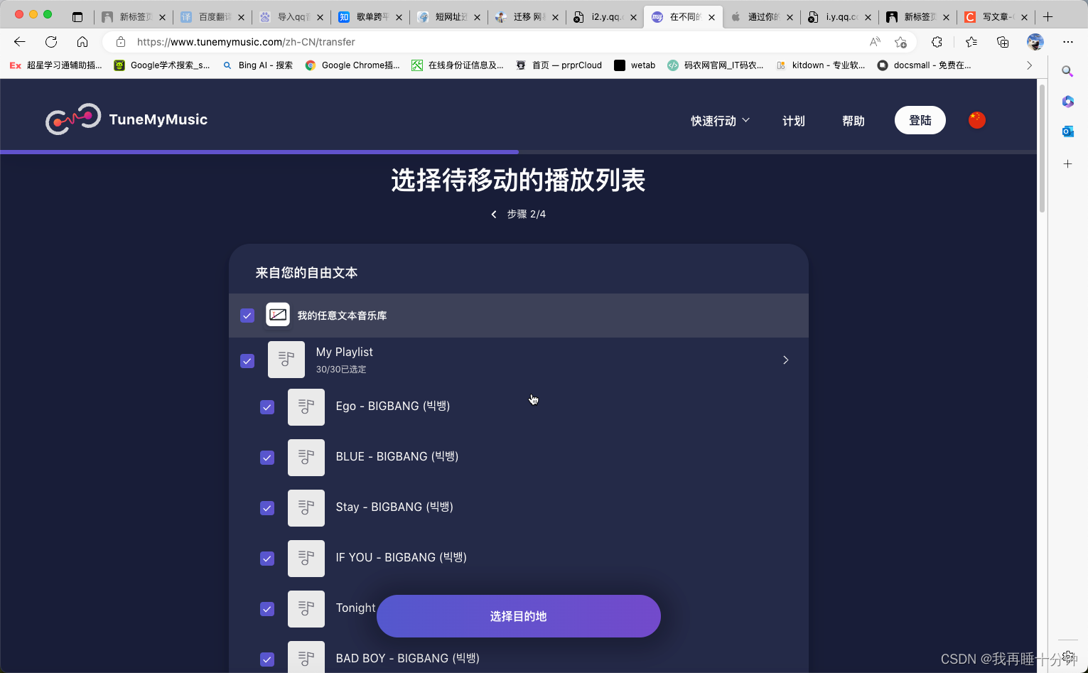Click the Ego song thumbnail
This screenshot has width=1088, height=673.
point(306,407)
